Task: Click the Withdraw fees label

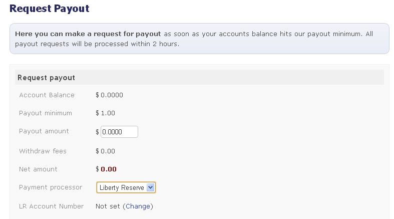Action: coord(43,151)
